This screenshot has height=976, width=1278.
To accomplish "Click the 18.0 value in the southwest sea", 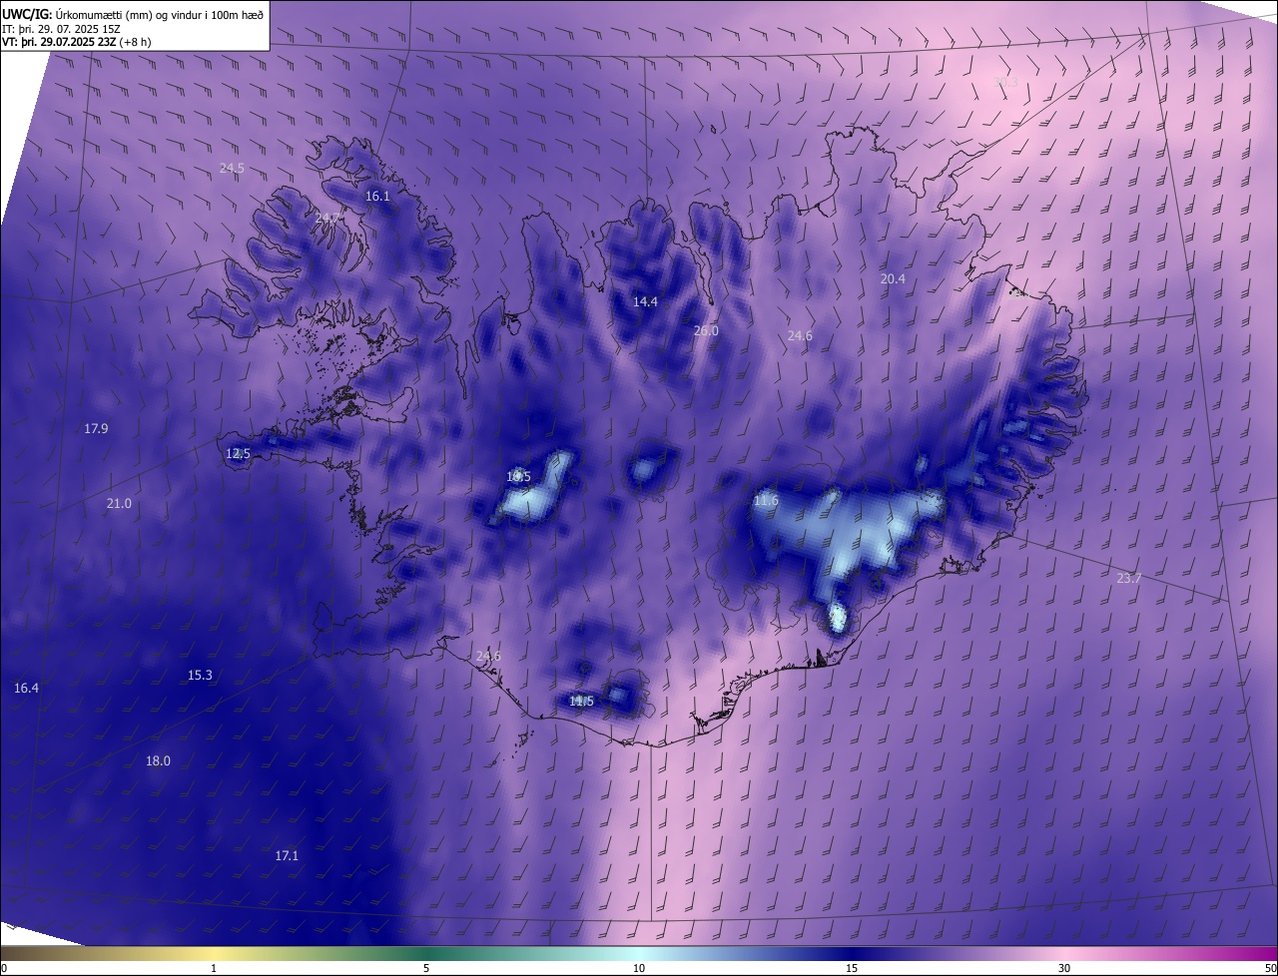I will (158, 761).
